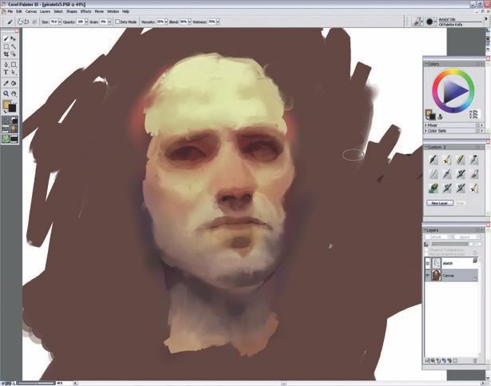This screenshot has height=386, width=491.
Task: Click the straight line strokes icon
Action: 26,22
